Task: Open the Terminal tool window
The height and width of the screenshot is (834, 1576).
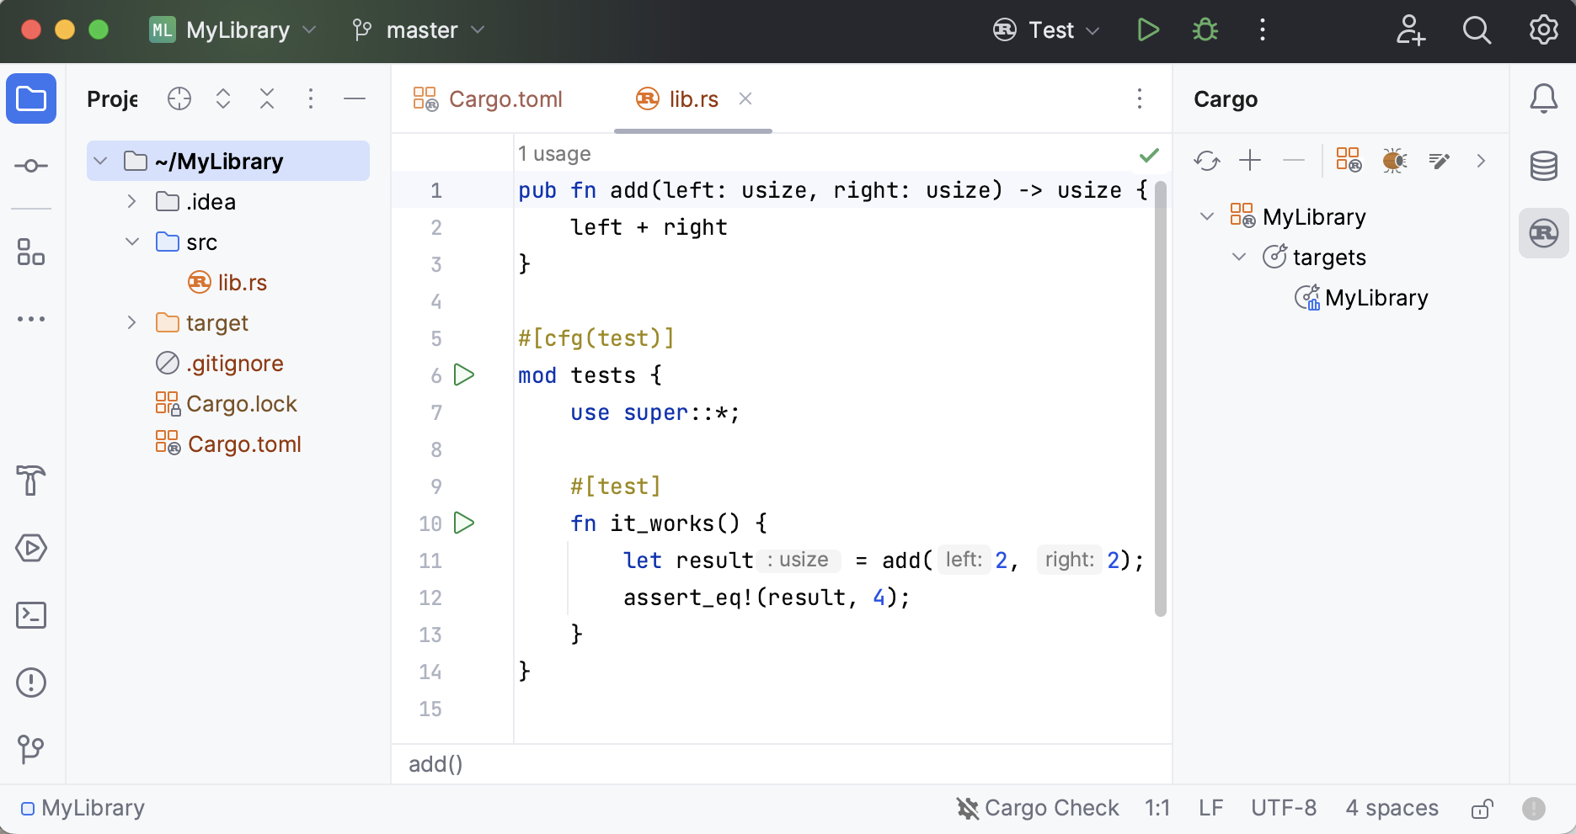Action: coord(31,615)
